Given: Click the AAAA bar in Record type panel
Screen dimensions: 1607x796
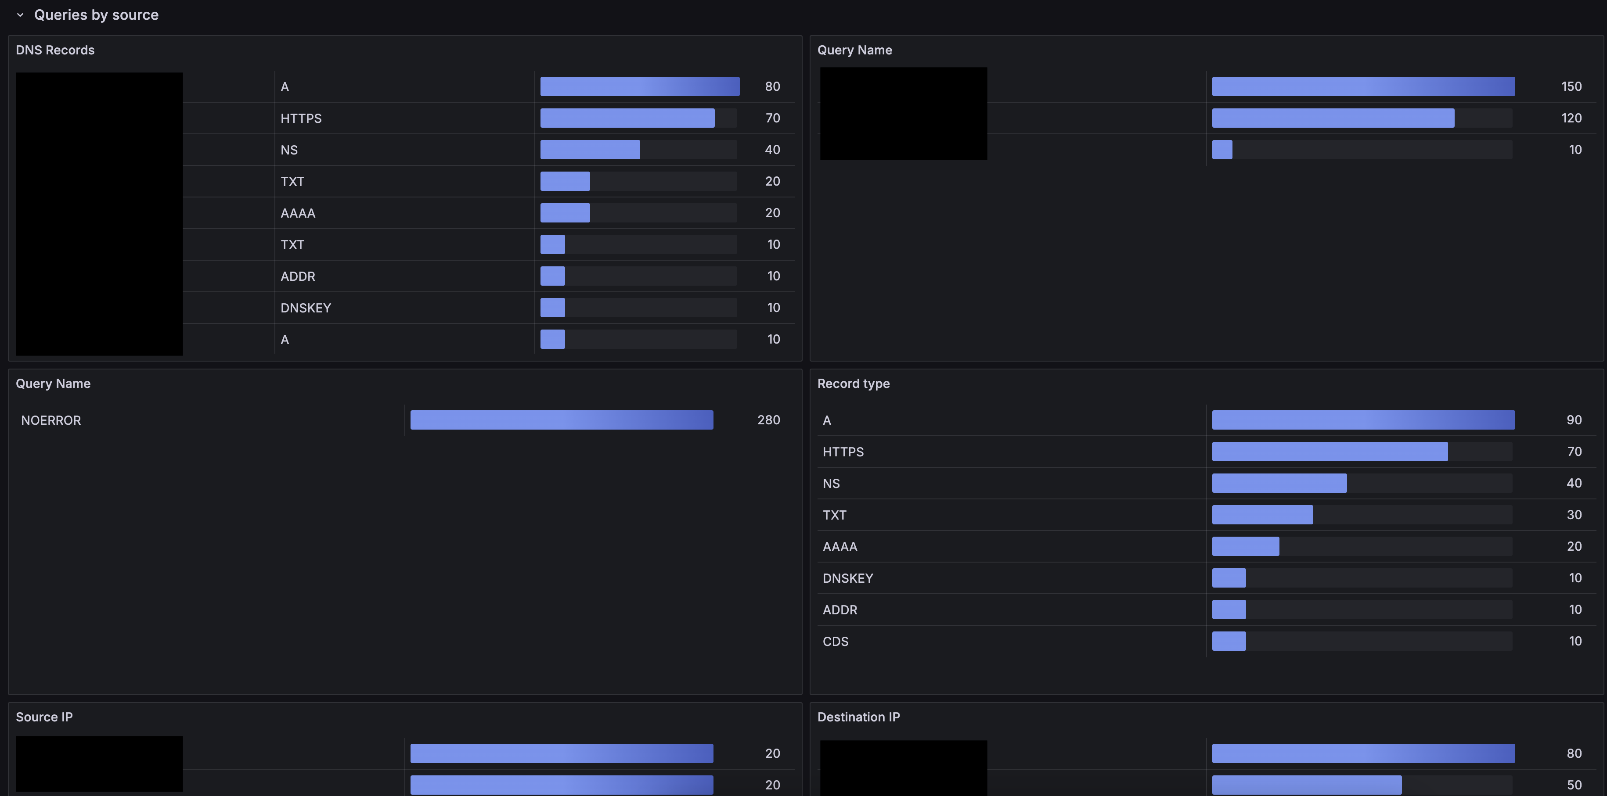Looking at the screenshot, I should (x=1245, y=547).
